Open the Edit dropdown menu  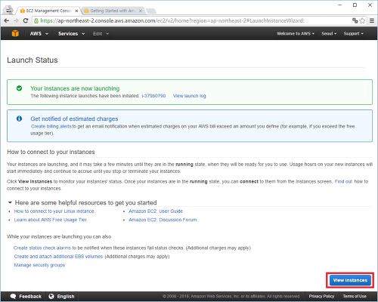coord(101,33)
